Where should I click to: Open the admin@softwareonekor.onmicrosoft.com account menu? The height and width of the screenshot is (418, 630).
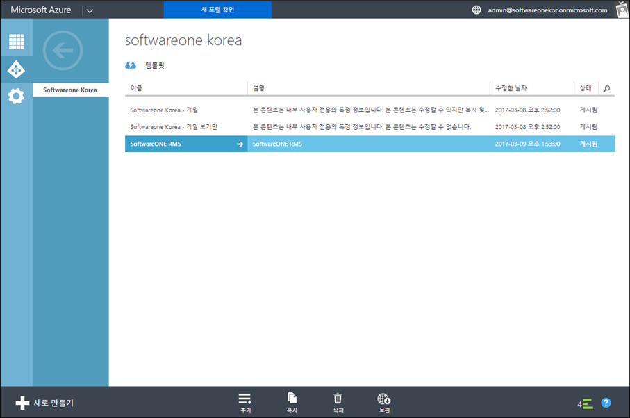[547, 10]
